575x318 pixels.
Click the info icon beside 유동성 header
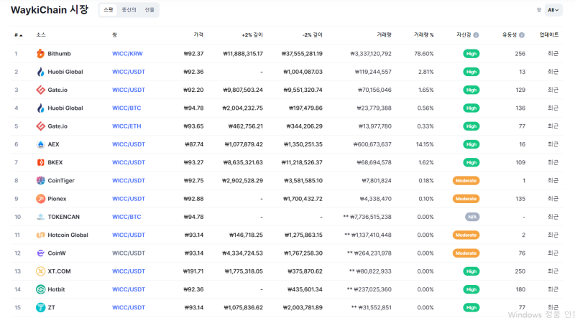click(522, 35)
